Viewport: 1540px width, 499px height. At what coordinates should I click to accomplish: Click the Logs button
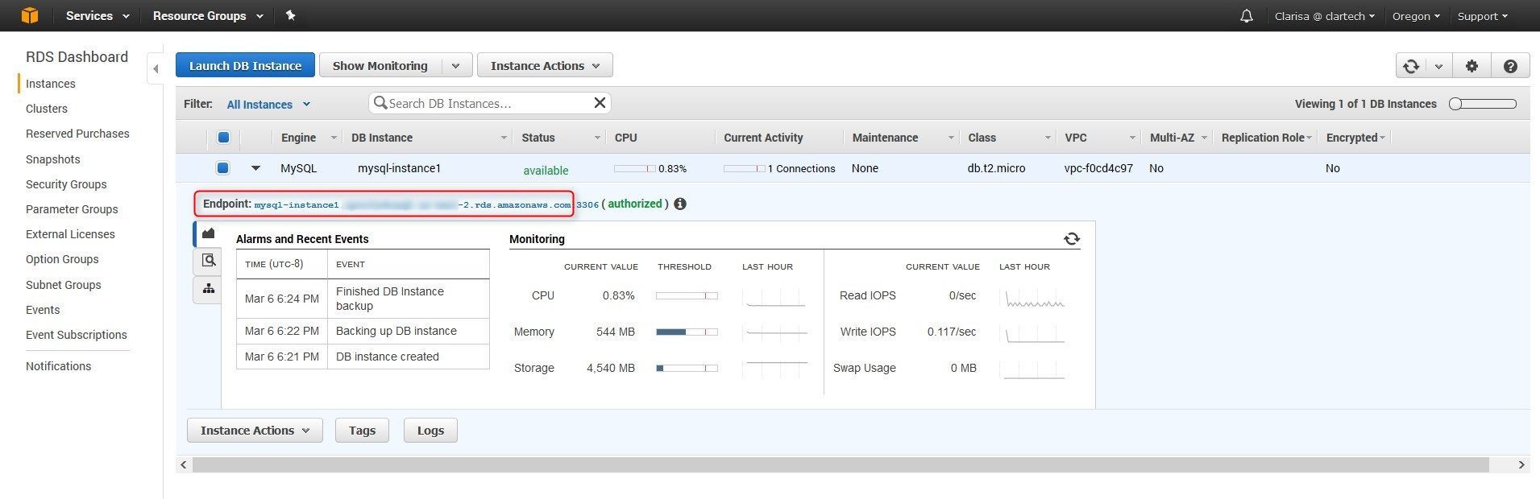(430, 431)
